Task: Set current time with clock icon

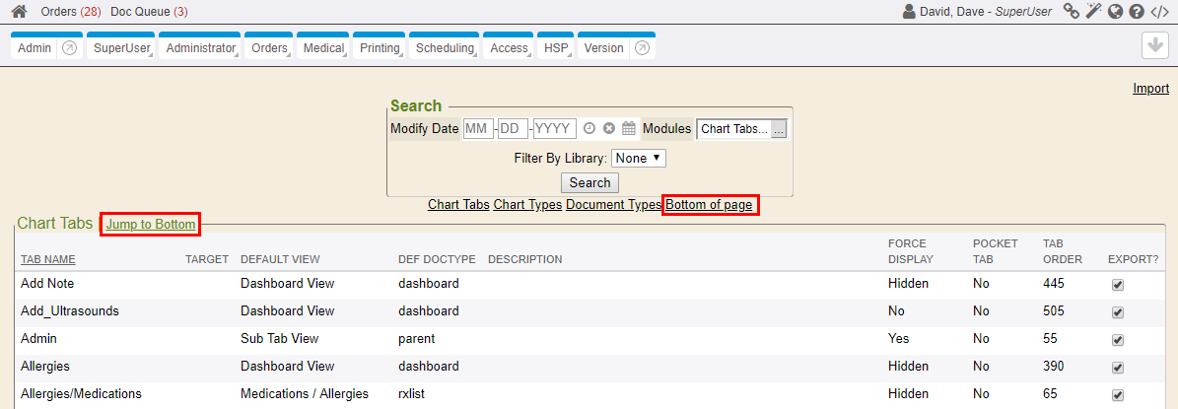Action: 589,129
